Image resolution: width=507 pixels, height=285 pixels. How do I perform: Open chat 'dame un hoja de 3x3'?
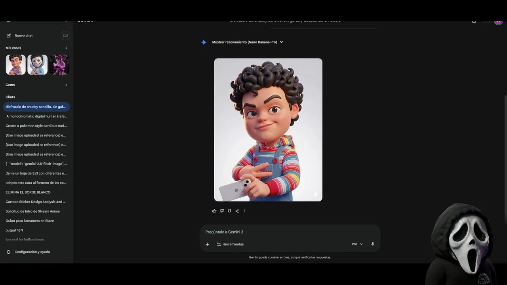click(36, 173)
